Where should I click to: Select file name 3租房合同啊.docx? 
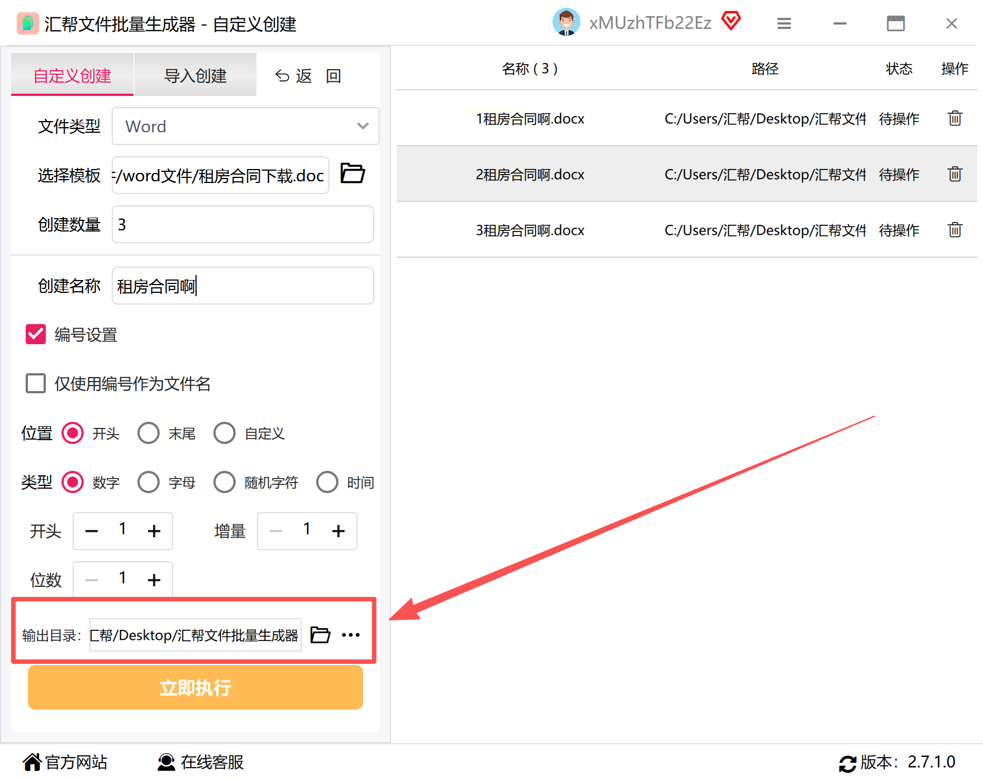[530, 230]
